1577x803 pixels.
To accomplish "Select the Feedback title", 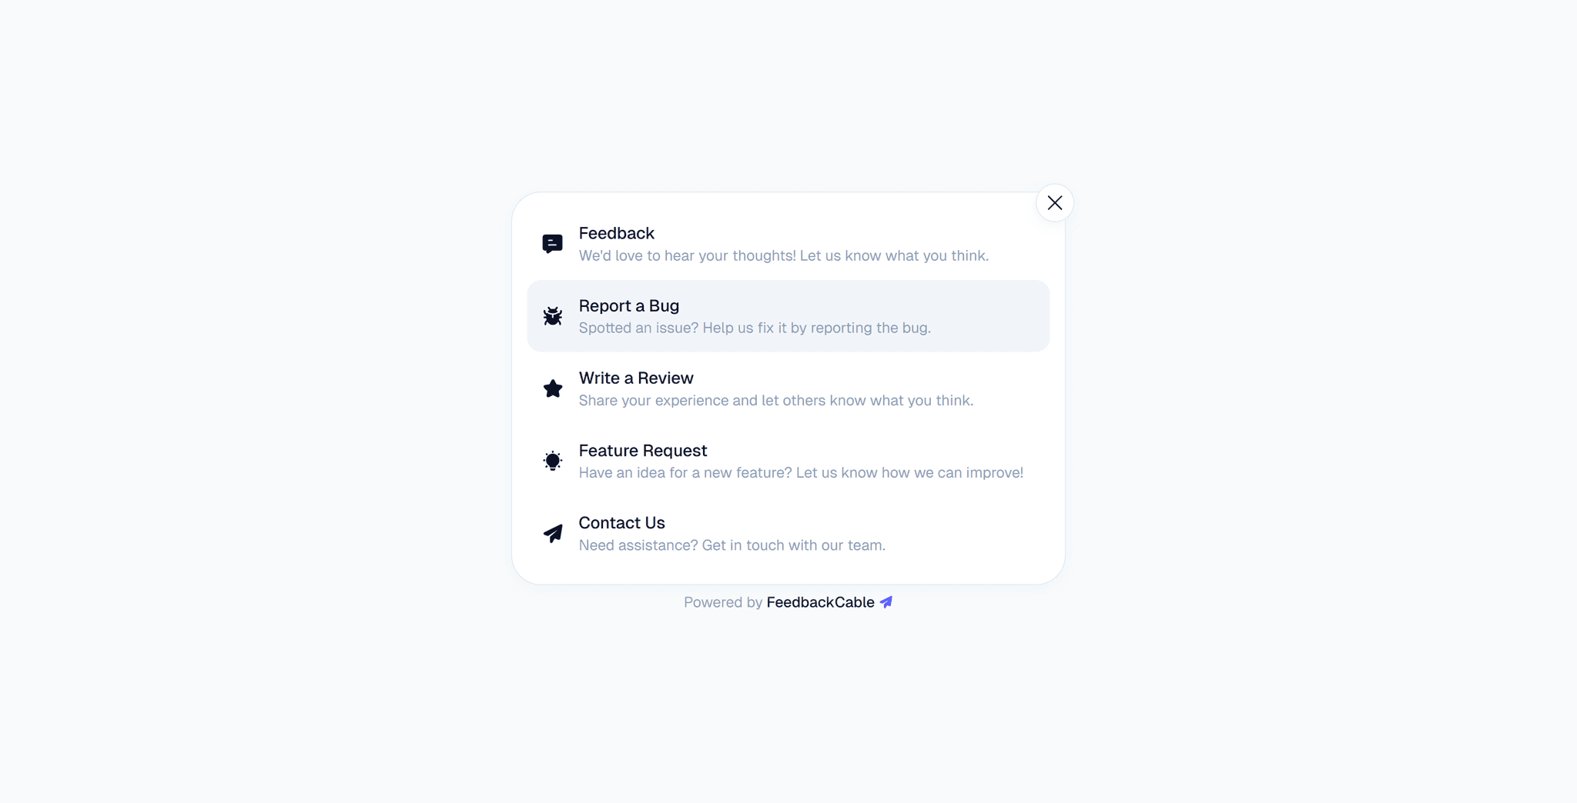I will [x=616, y=233].
